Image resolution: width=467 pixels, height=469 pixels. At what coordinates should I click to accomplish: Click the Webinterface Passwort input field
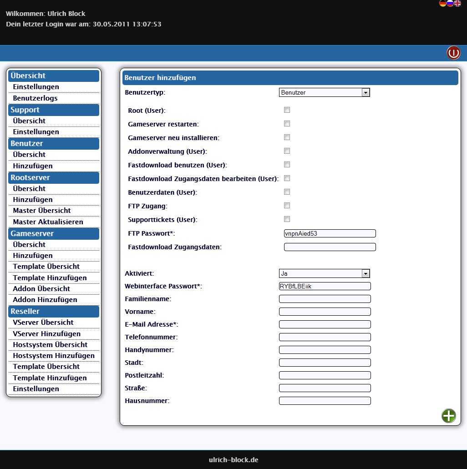point(325,286)
